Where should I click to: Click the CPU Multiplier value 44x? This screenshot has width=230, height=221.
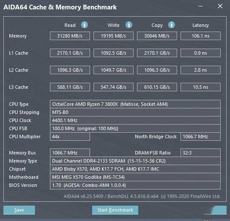click(x=70, y=137)
